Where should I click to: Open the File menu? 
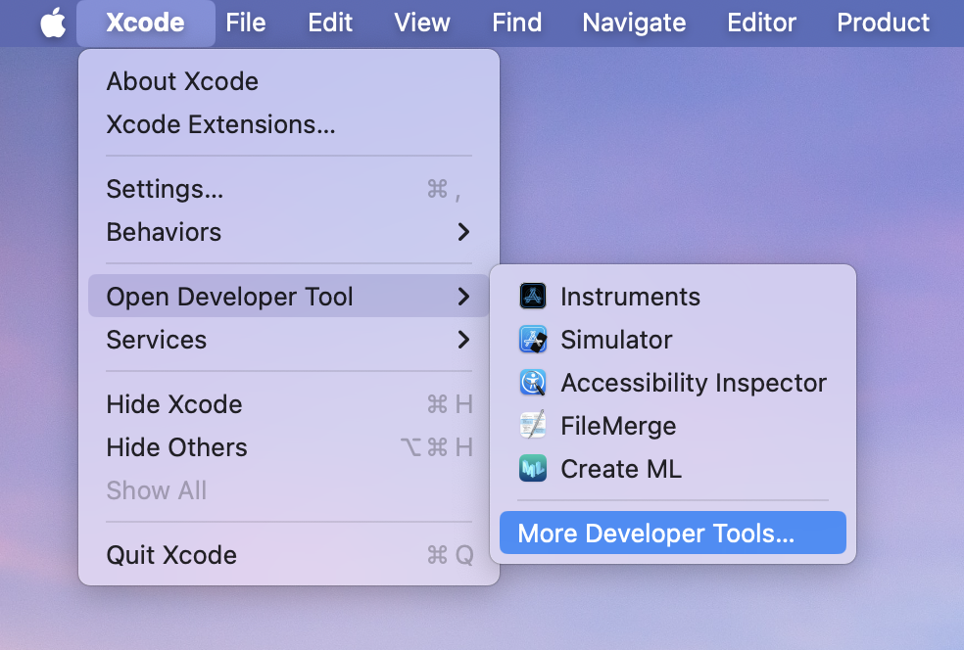245,23
